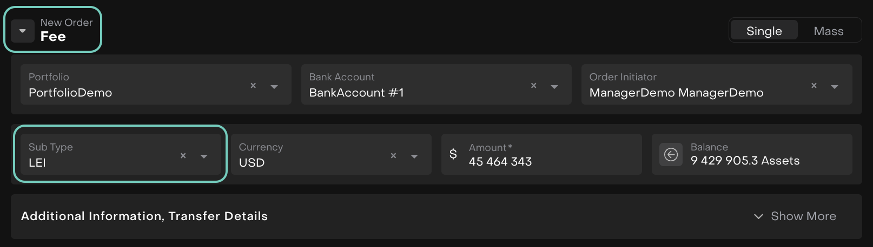
Task: Expand Show More transfer details
Action: [x=795, y=216]
